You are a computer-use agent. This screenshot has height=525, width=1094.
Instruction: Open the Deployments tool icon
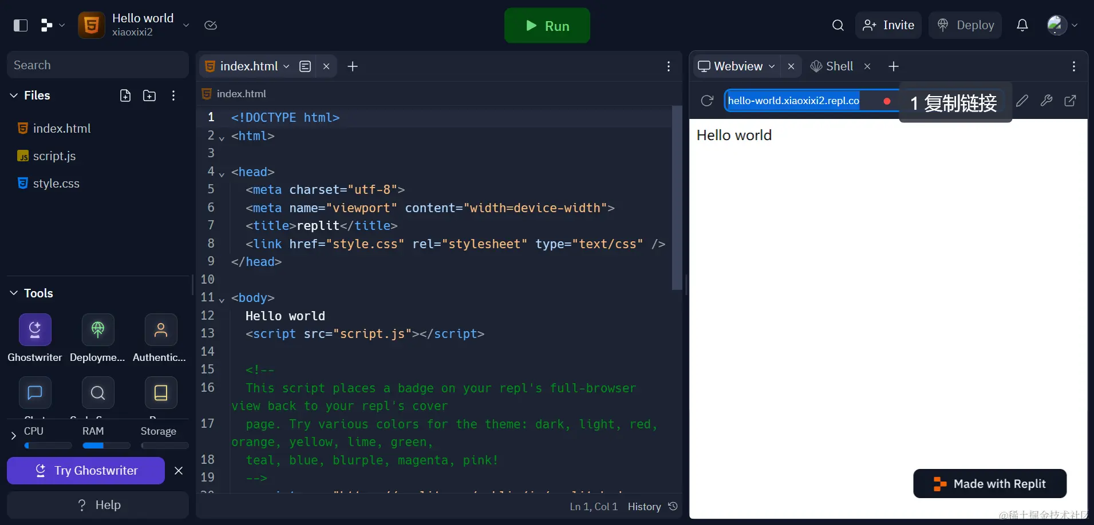click(98, 330)
